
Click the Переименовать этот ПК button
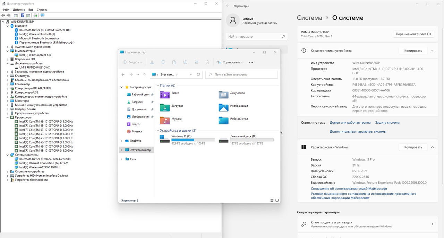pyautogui.click(x=413, y=34)
